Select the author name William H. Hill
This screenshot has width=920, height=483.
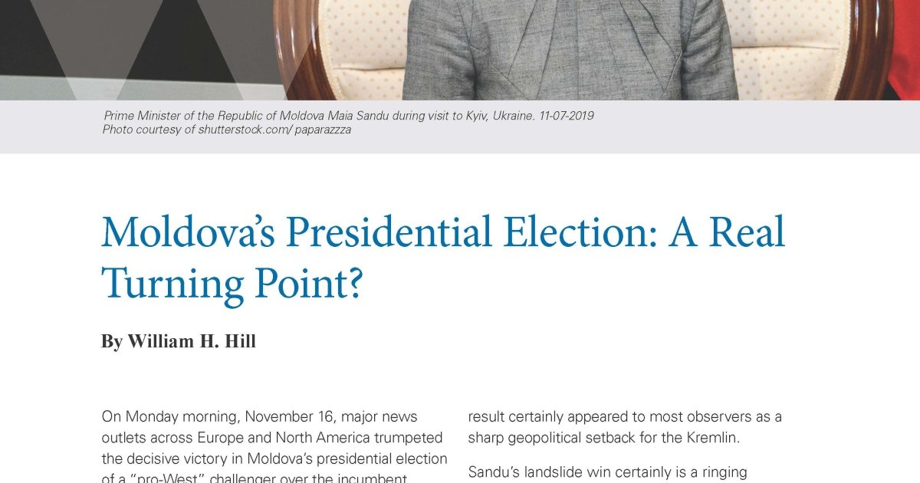(192, 341)
